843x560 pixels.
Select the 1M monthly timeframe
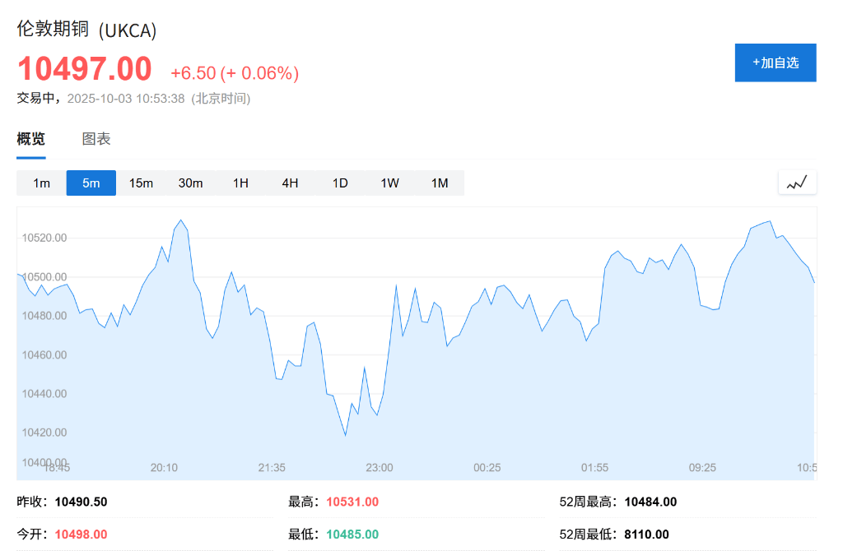[x=439, y=183]
